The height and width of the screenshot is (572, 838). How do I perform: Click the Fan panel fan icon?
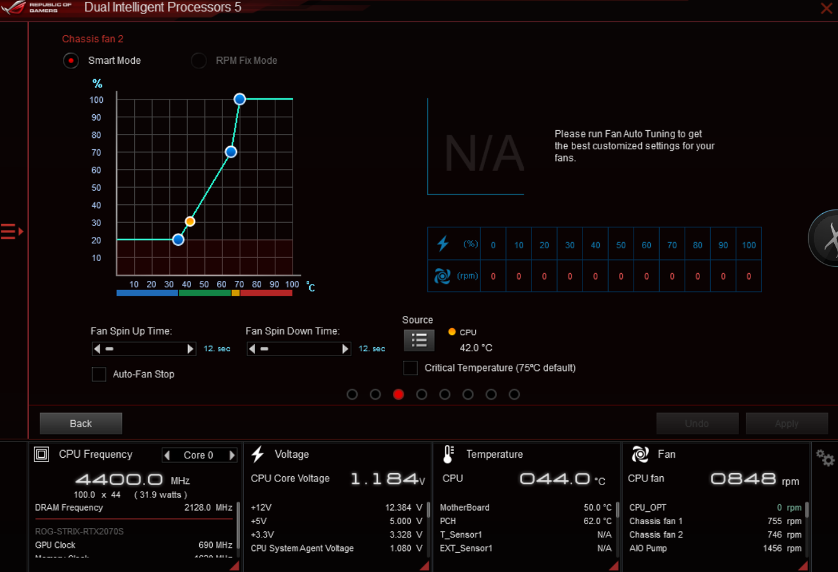(640, 455)
